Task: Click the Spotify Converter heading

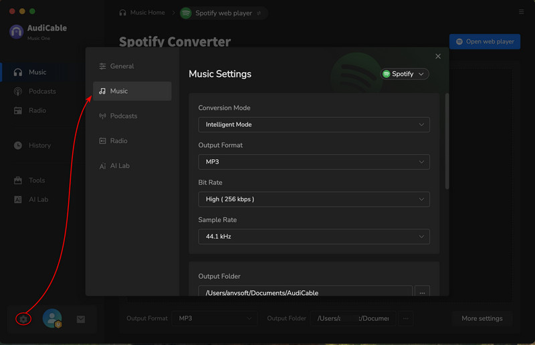Action: pos(175,41)
